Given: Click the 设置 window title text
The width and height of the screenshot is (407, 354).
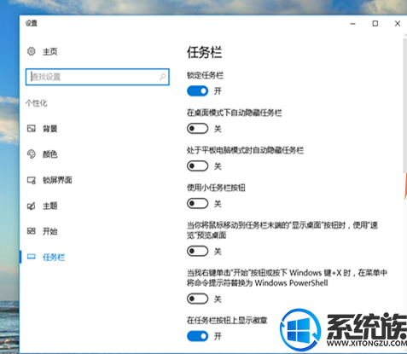Looking at the screenshot, I should [32, 23].
